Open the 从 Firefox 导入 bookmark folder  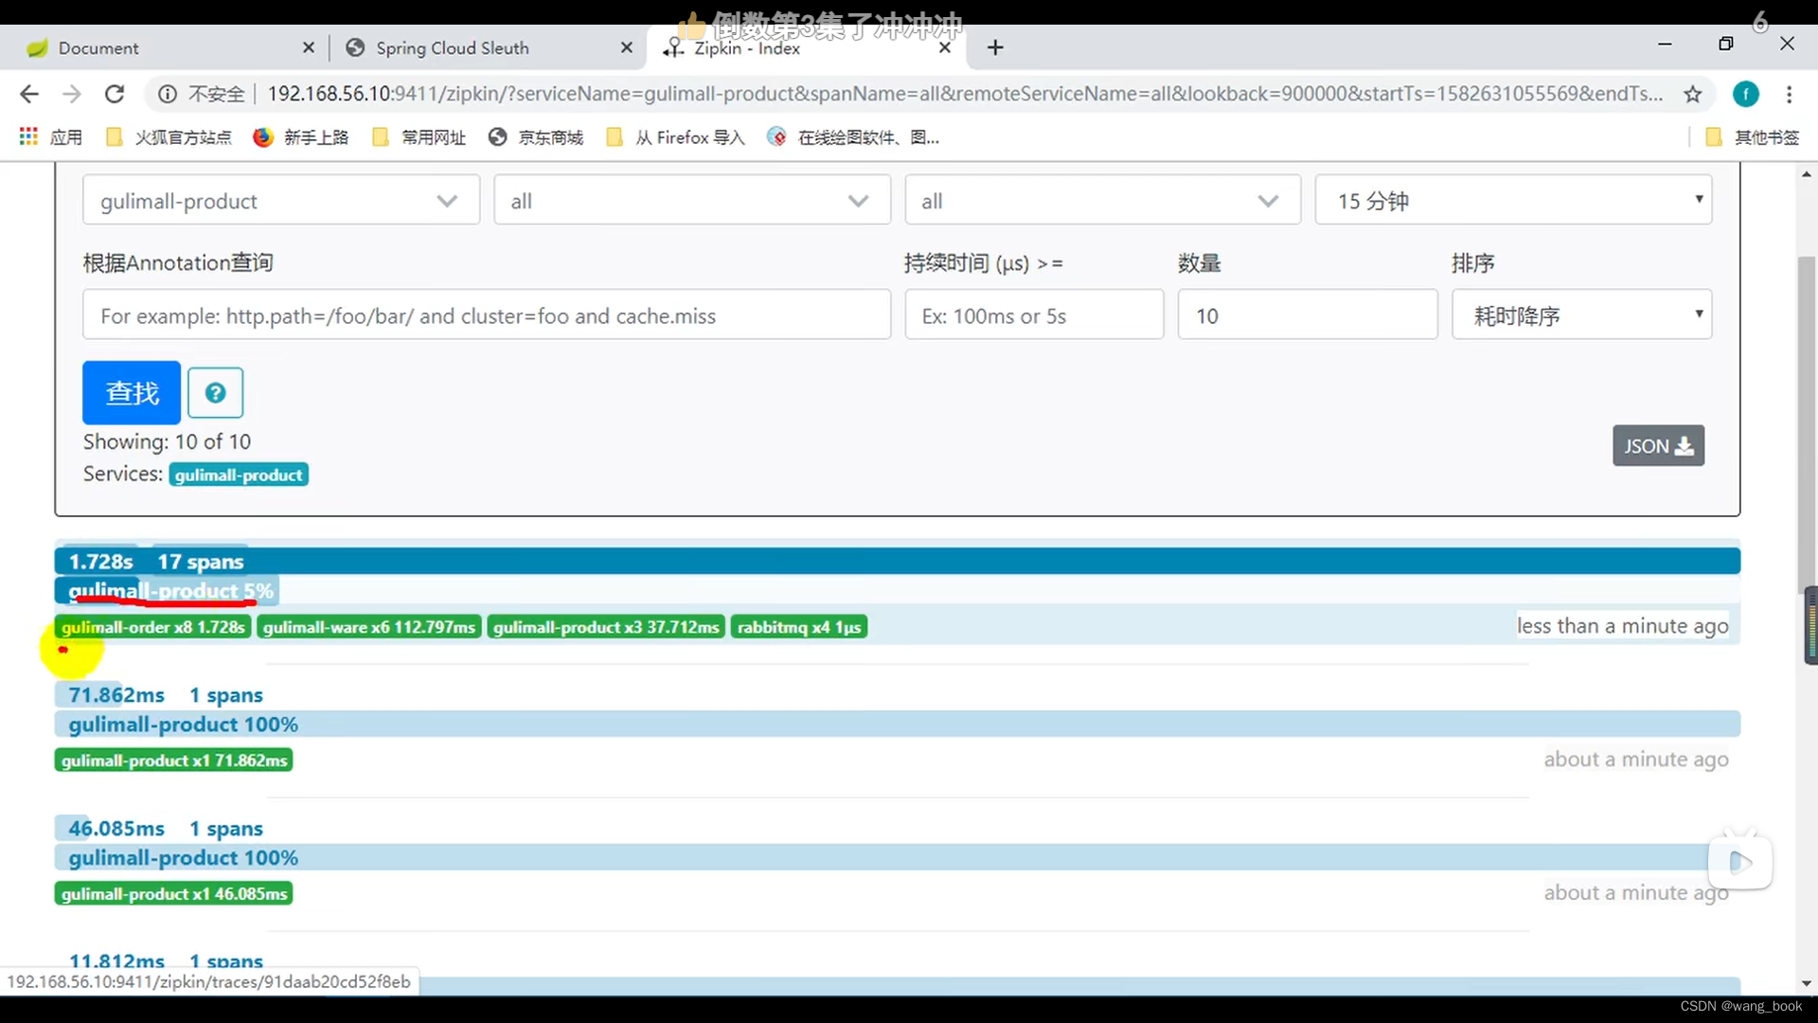(676, 137)
